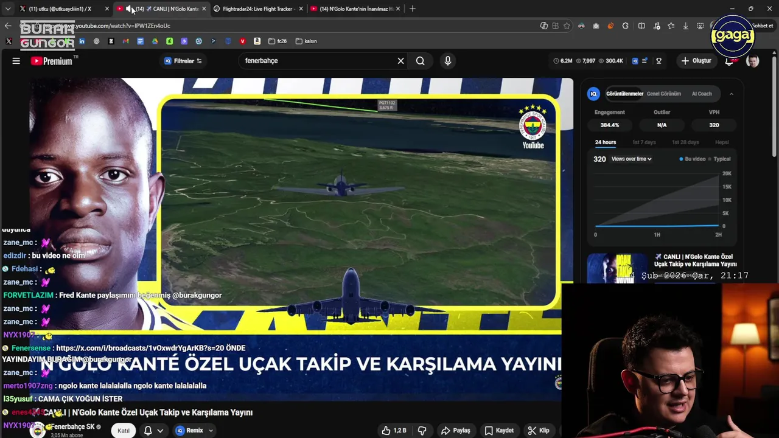Open the Google Drive bookmark icon
This screenshot has height=438, width=779.
[155, 41]
